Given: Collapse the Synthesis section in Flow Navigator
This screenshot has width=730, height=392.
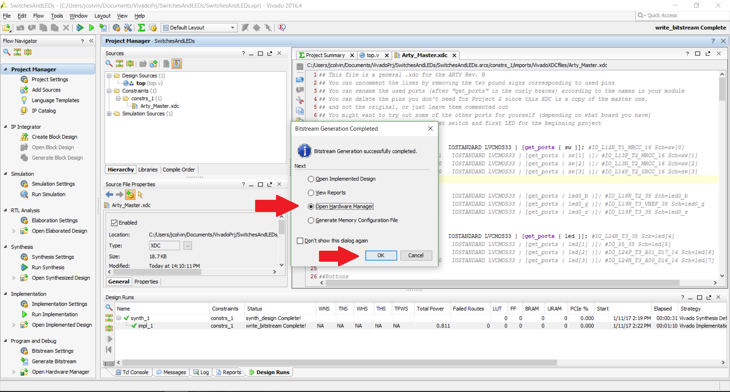Looking at the screenshot, I should (5, 247).
